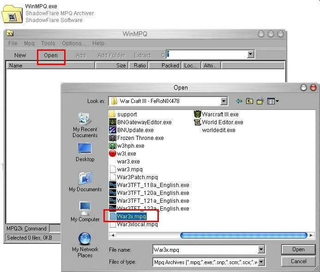Click the Loc... column header
This screenshot has width=320, height=272.
point(191,66)
